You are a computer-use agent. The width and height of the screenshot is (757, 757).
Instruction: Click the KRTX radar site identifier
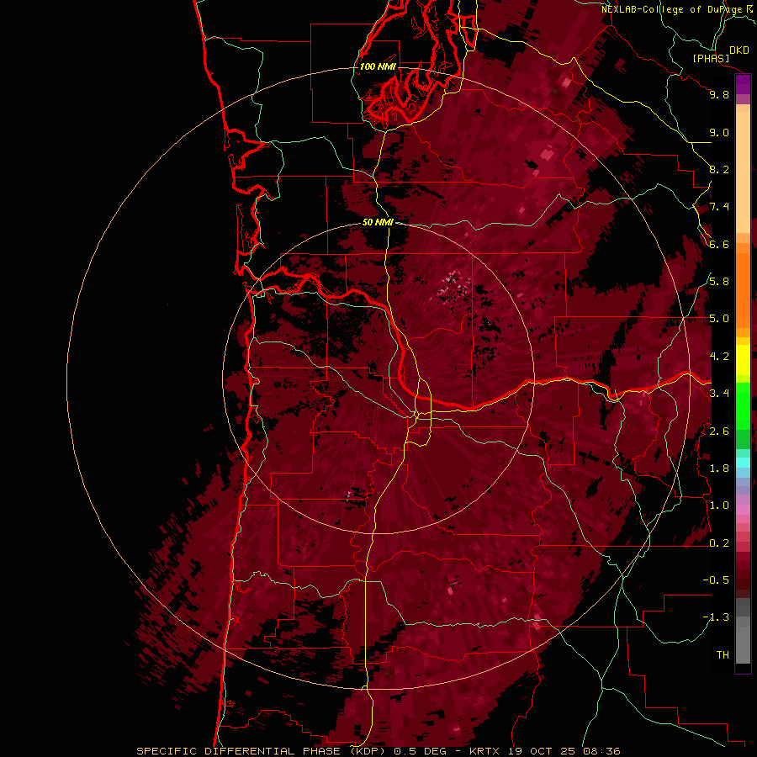[x=485, y=751]
